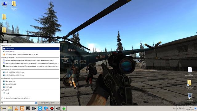This screenshot has width=197, height=111.
Task: Click the Пуск Start button
Action: (x=3, y=109)
